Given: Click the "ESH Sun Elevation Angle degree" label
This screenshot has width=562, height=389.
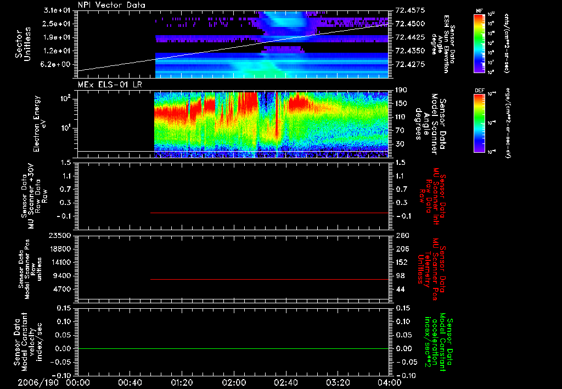Looking at the screenshot, I should point(443,44).
